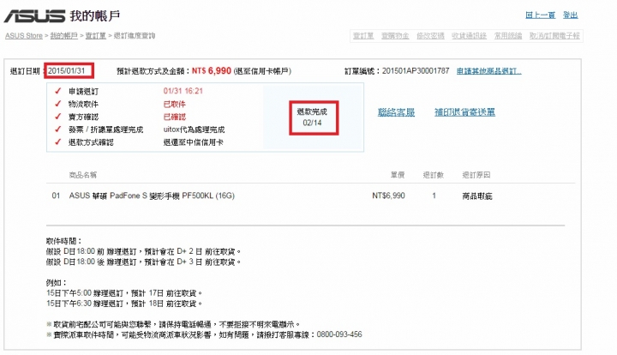Follow the ASUS Store breadcrumb link
Image resolution: width=617 pixels, height=355 pixels.
pyautogui.click(x=24, y=36)
